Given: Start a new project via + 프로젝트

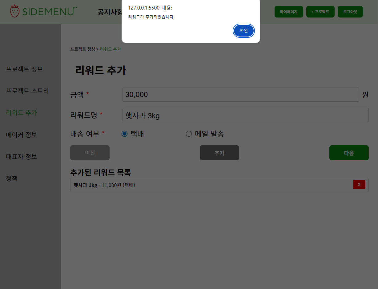Looking at the screenshot, I should coord(320,11).
